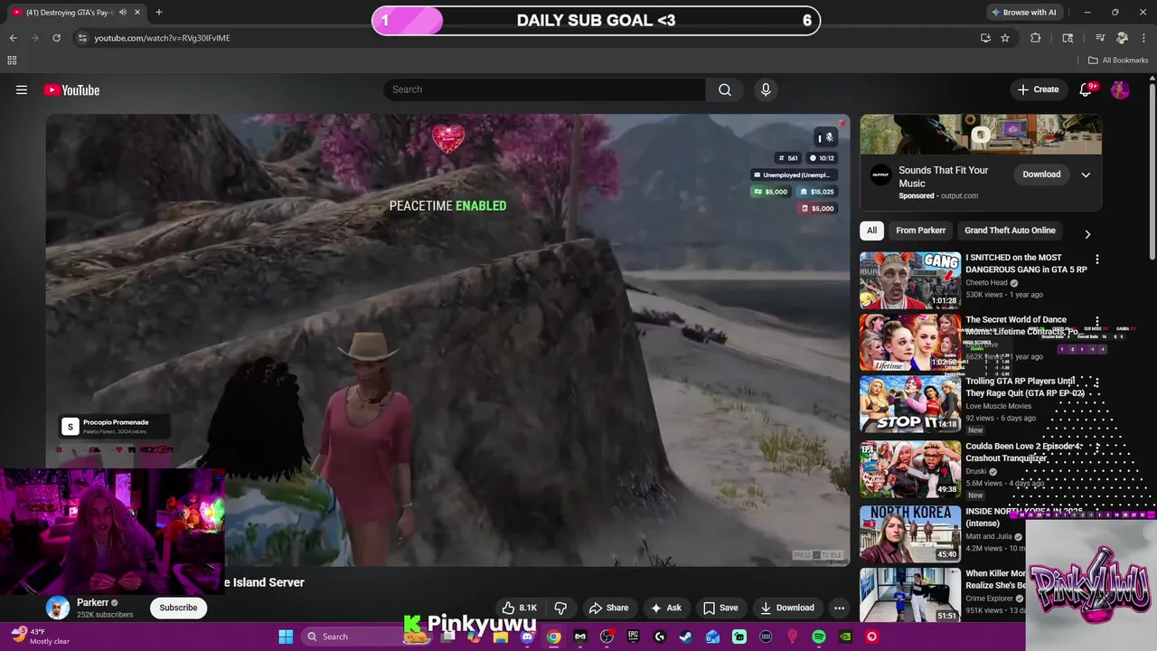Viewport: 1157px width, 651px height.
Task: Expand the sponsored ad options chevron
Action: pos(1086,175)
